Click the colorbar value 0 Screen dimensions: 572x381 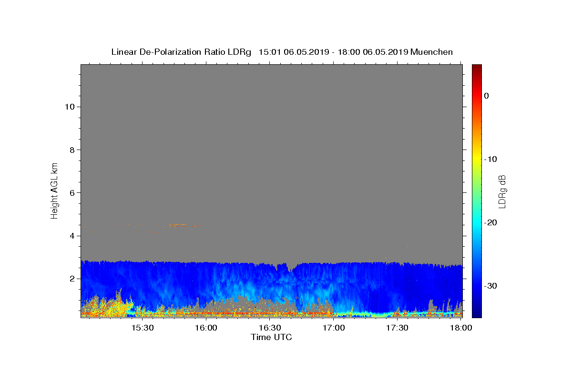[x=487, y=96]
